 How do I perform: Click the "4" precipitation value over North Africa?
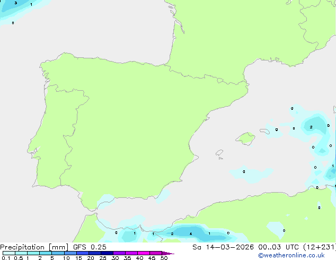click(x=190, y=234)
